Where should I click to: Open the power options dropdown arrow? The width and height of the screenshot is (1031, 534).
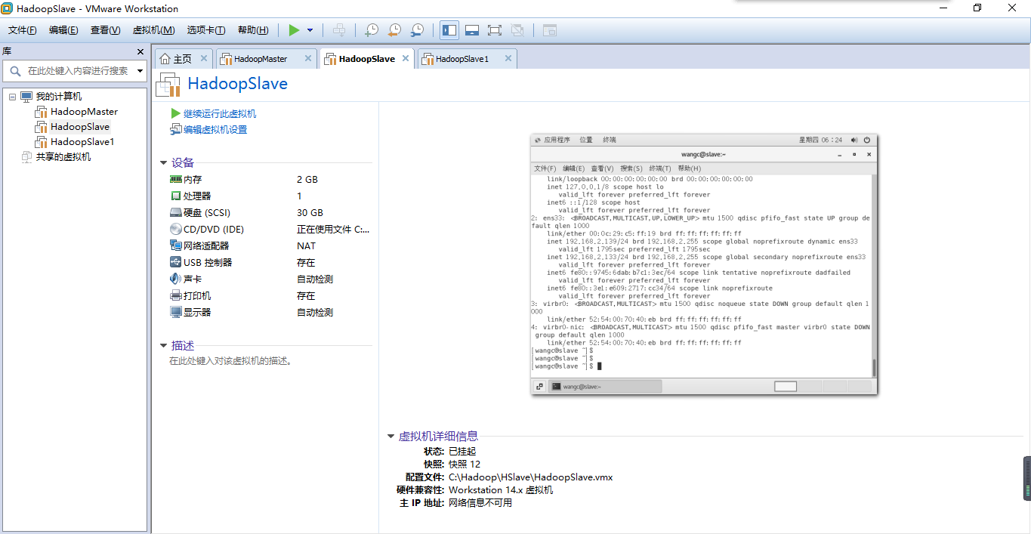[310, 30]
